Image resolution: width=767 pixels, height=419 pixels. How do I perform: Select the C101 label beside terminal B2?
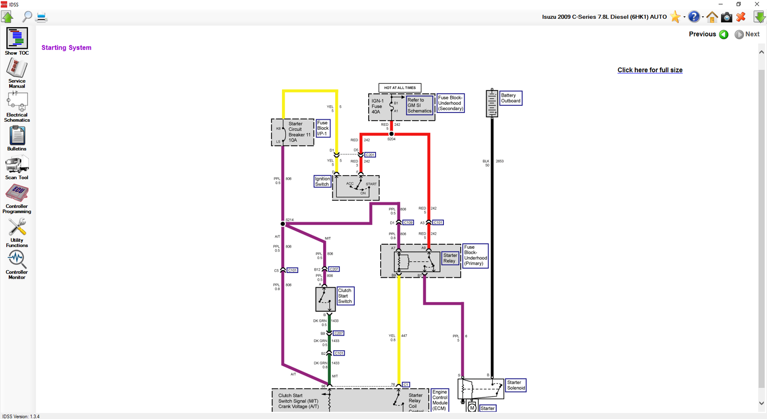tap(339, 353)
